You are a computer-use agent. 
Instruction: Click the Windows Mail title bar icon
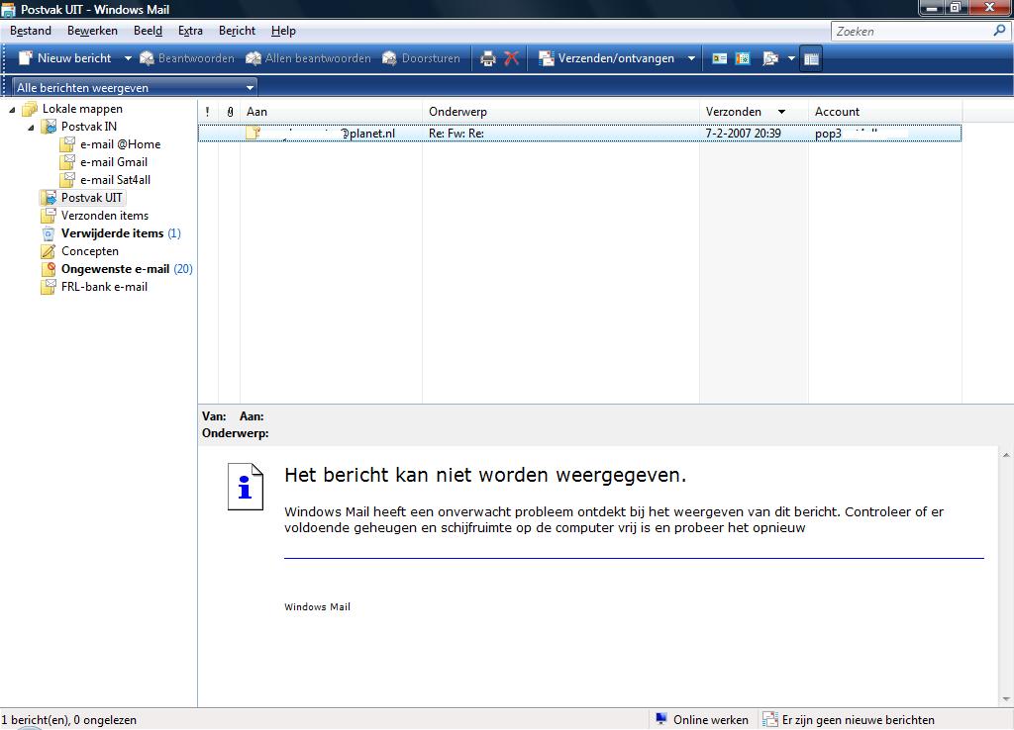coord(8,9)
